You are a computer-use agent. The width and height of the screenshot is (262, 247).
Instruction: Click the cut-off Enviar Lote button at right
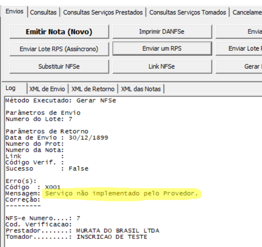(239, 49)
